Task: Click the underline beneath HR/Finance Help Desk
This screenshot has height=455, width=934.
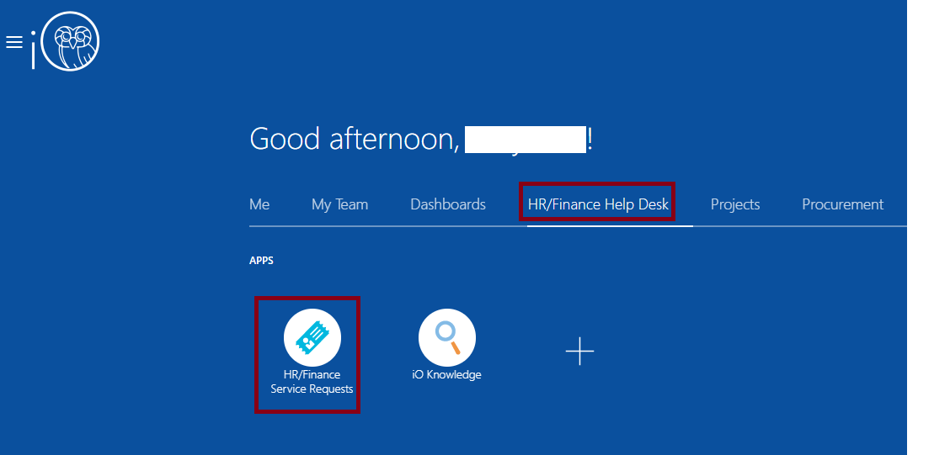Action: pyautogui.click(x=609, y=225)
